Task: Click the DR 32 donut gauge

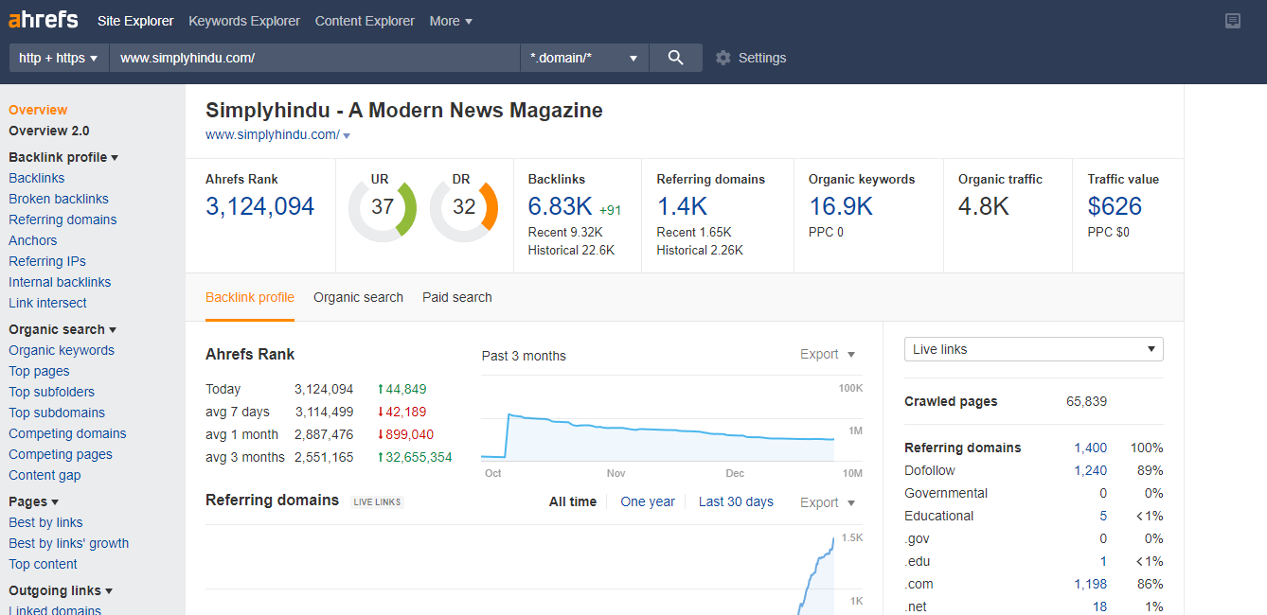Action: pyautogui.click(x=464, y=207)
